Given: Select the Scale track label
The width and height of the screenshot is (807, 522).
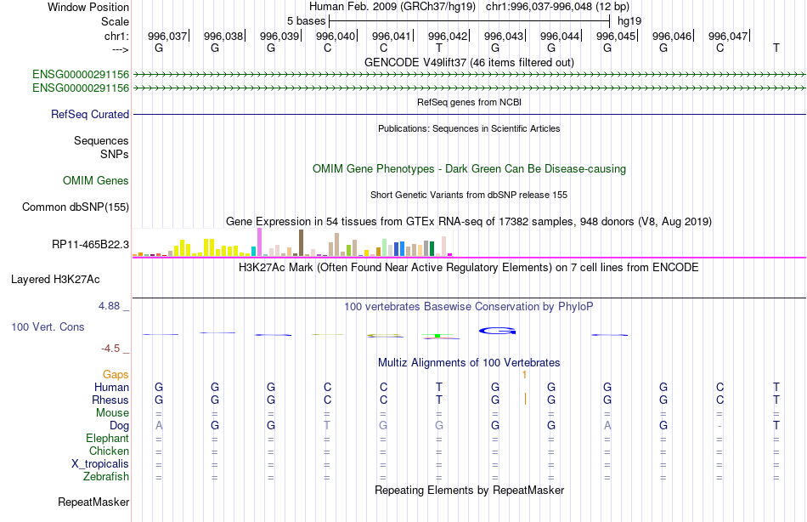Looking at the screenshot, I should pyautogui.click(x=115, y=21).
